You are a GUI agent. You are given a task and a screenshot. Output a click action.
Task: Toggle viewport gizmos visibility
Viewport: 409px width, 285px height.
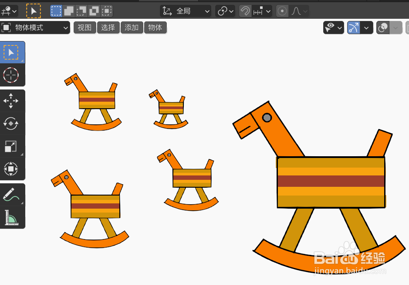pyautogui.click(x=354, y=27)
